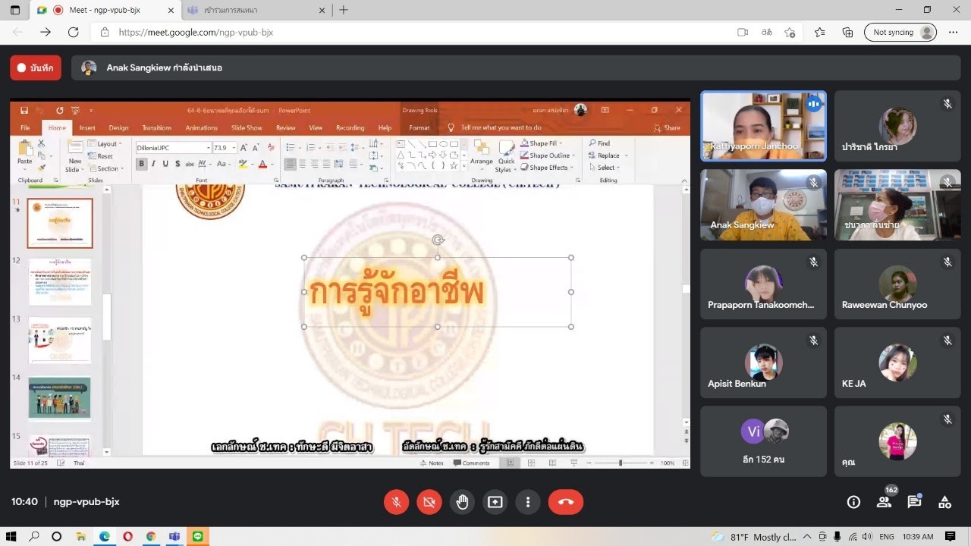The width and height of the screenshot is (971, 546).
Task: Open the Drawing Tools Format tab
Action: 420,128
